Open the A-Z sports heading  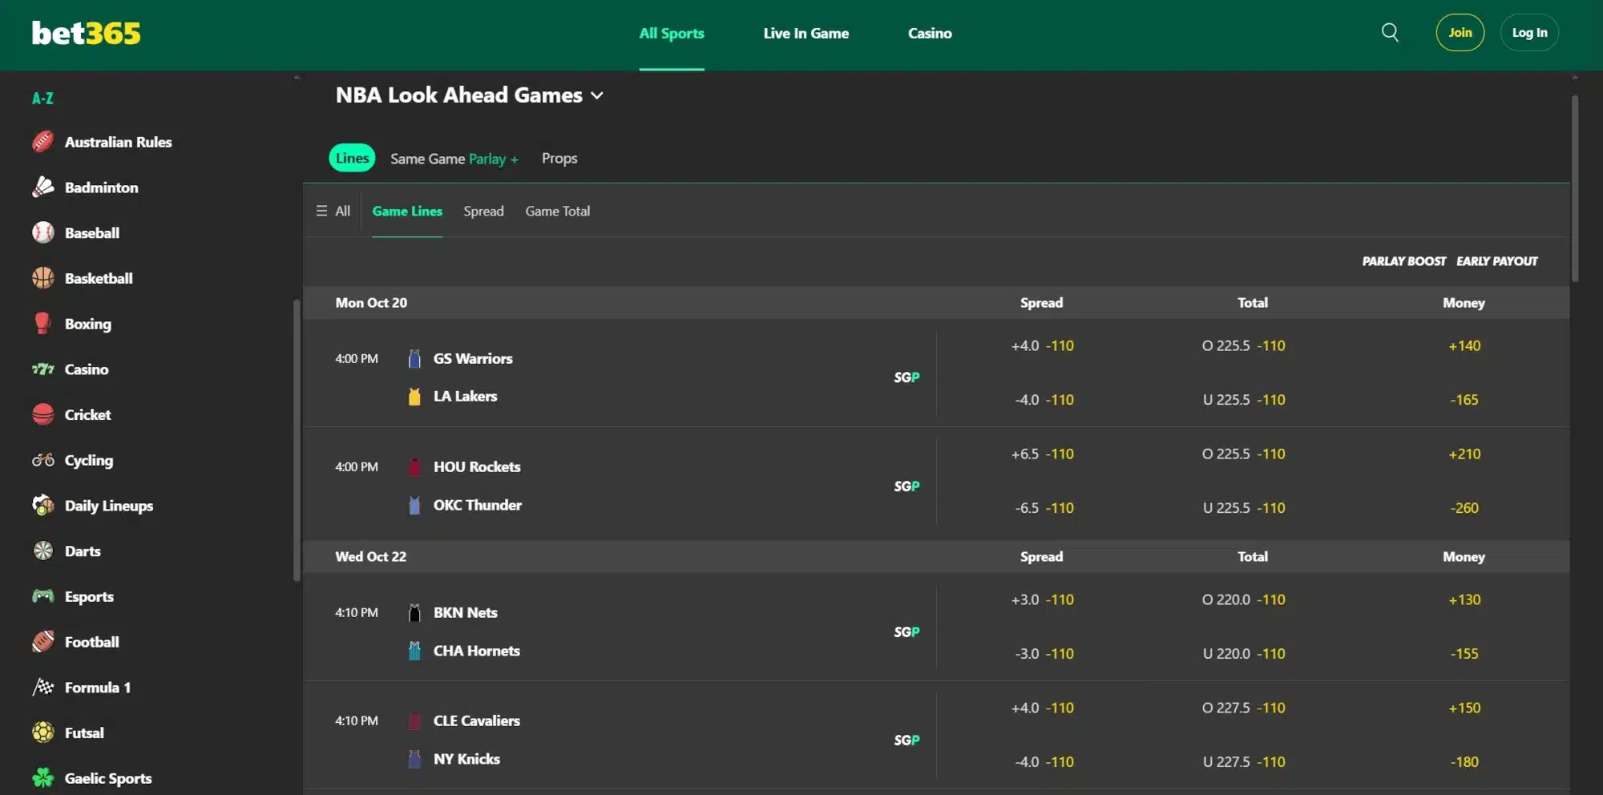coord(42,99)
